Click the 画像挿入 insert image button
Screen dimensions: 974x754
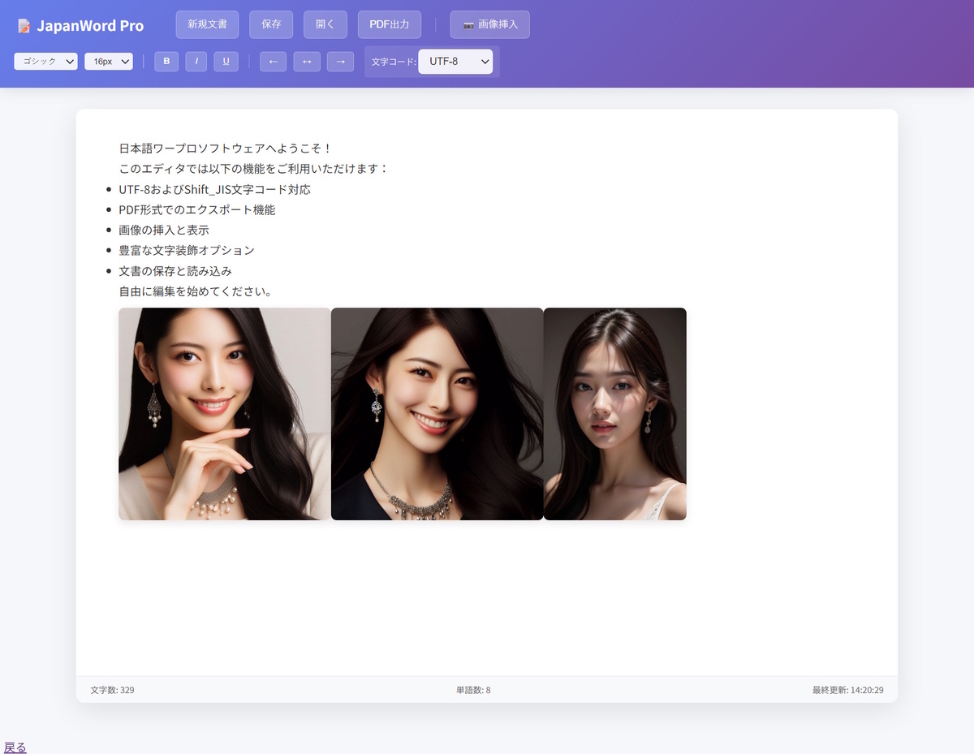click(490, 24)
